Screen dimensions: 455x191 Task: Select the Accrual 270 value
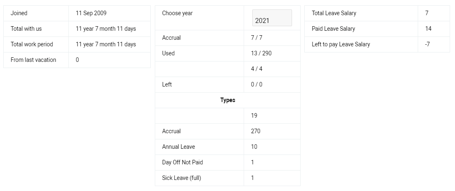(256, 131)
